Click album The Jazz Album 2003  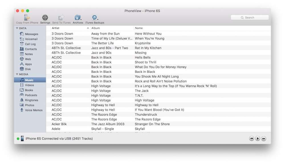(x=108, y=124)
